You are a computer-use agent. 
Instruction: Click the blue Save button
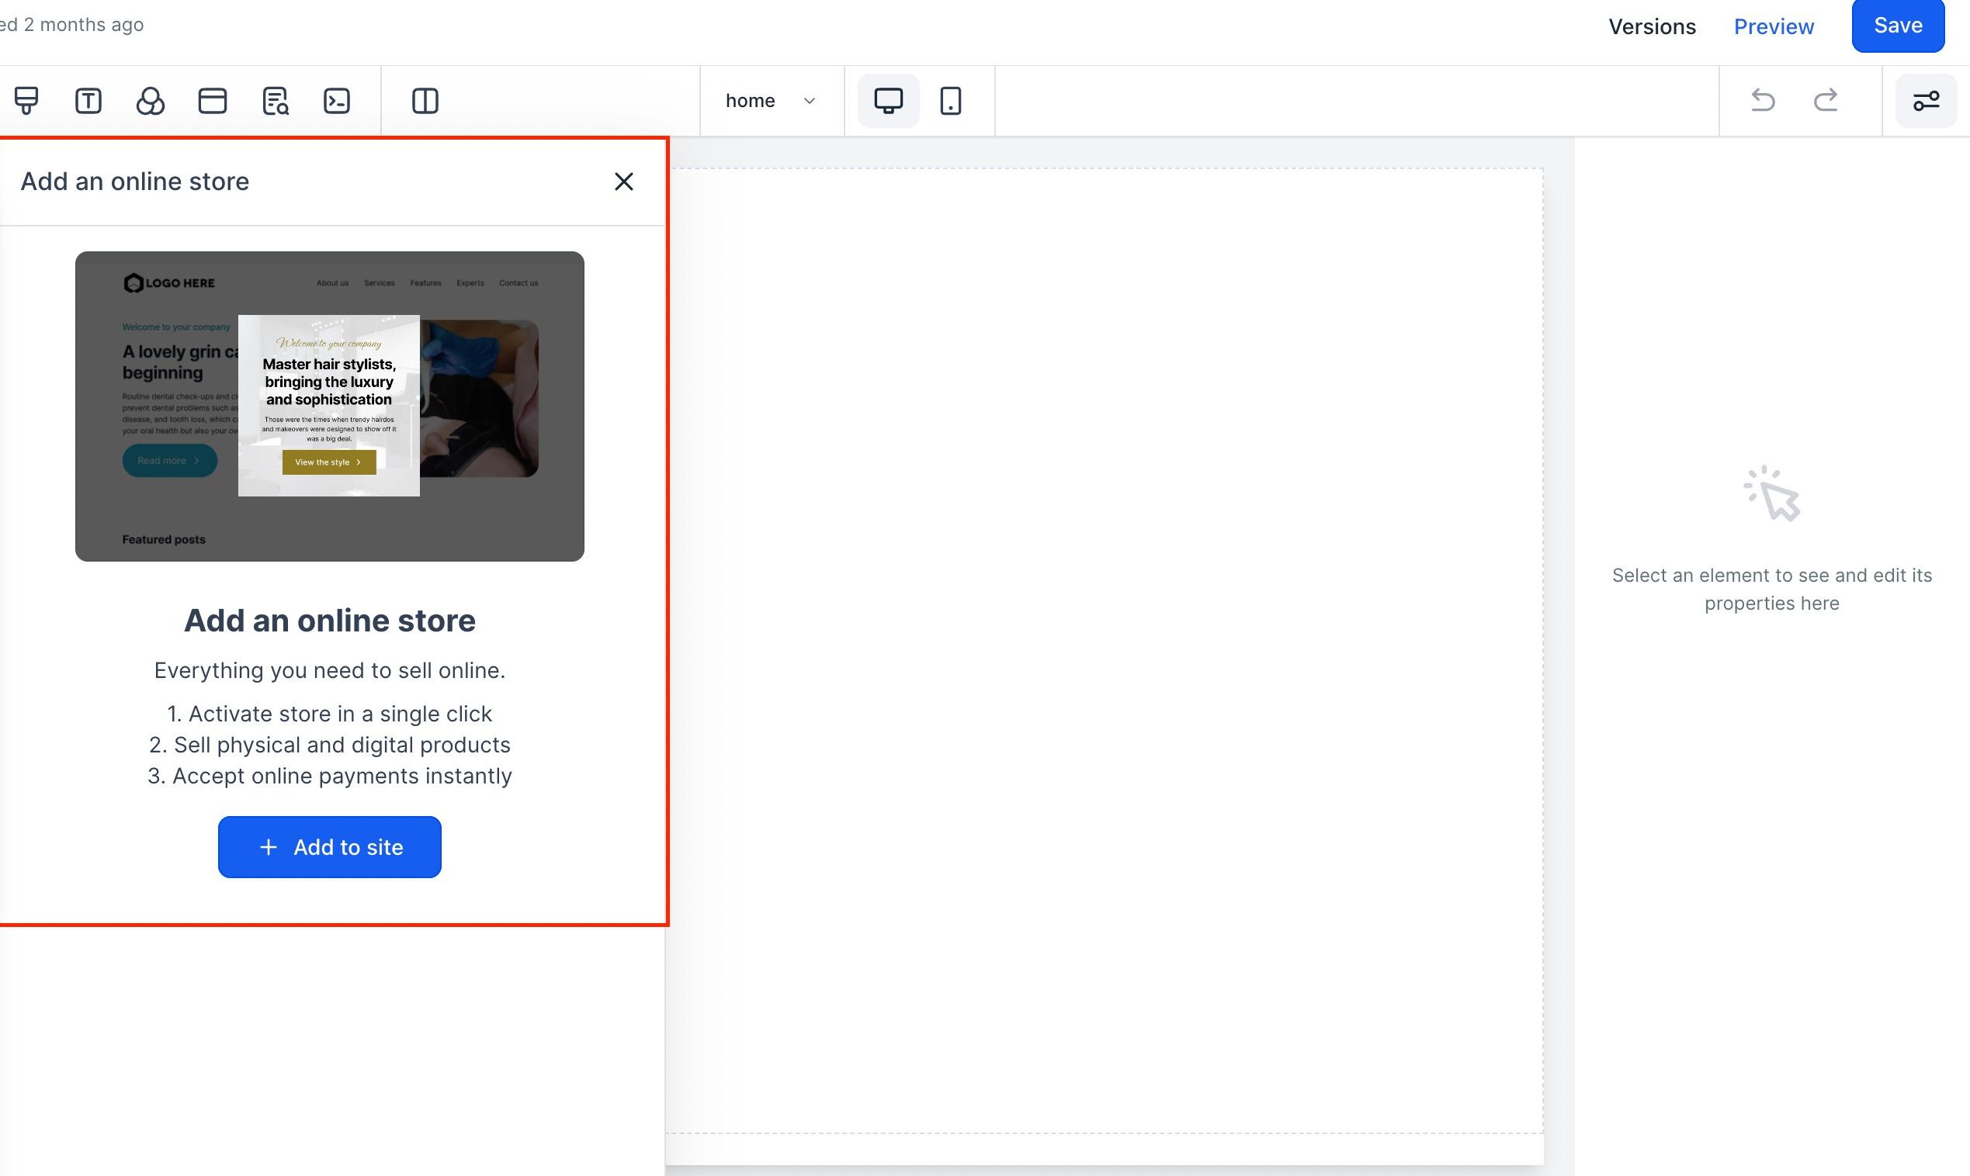point(1898,26)
